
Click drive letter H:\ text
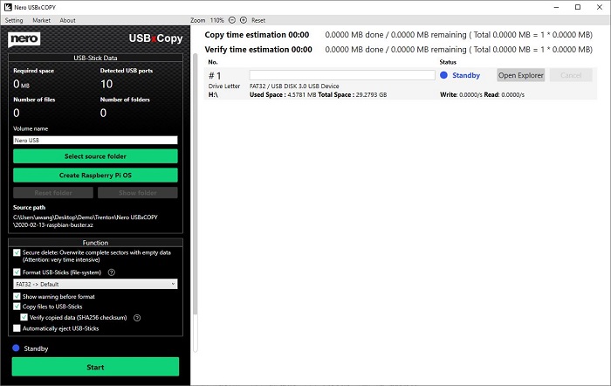pyautogui.click(x=213, y=94)
